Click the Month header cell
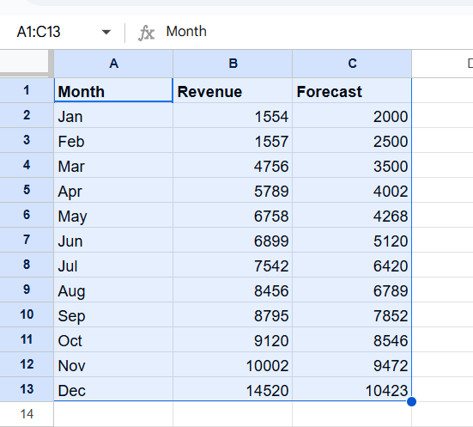The image size is (473, 427). point(113,90)
